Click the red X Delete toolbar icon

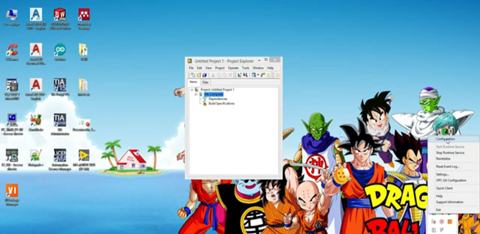point(231,75)
